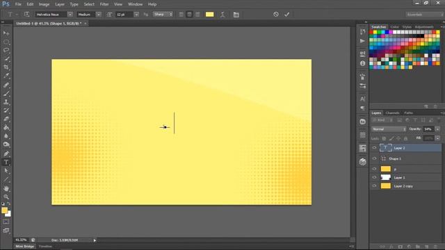Open the File menu
445x250 pixels.
(18, 4)
